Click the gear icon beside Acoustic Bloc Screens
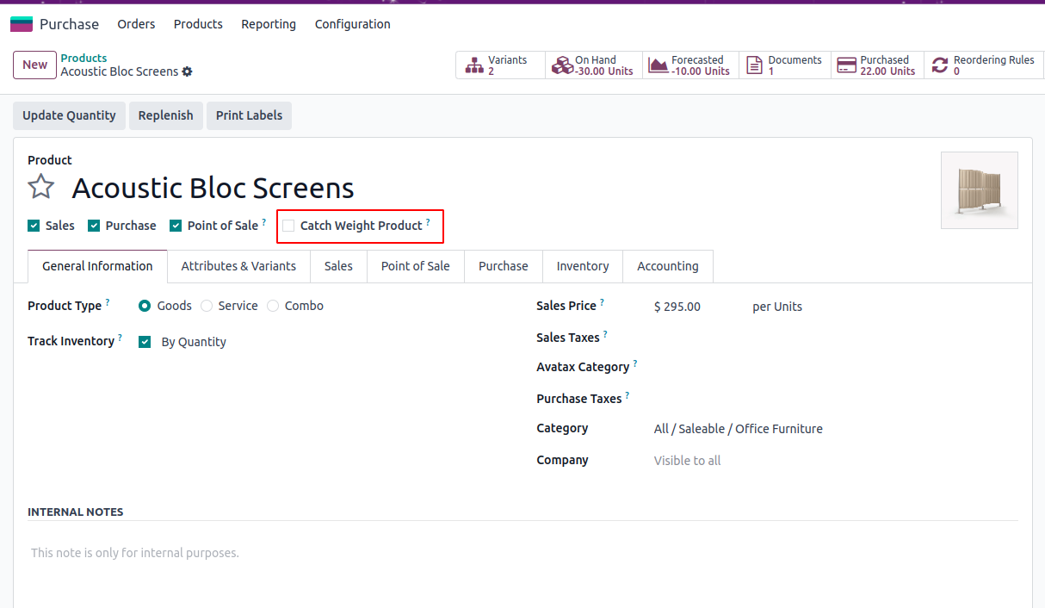 (x=188, y=72)
